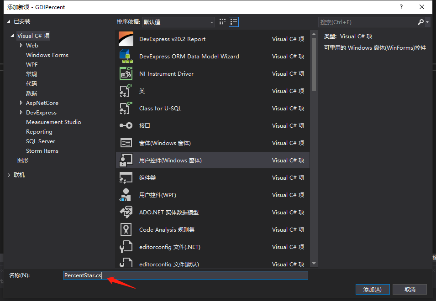The image size is (436, 301).
Task: Select the 图形 category
Action: point(23,160)
